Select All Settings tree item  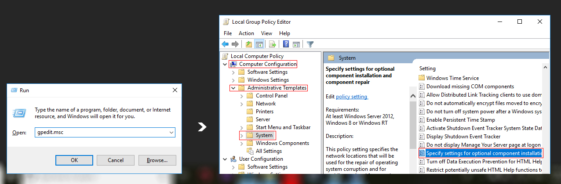[x=269, y=151]
